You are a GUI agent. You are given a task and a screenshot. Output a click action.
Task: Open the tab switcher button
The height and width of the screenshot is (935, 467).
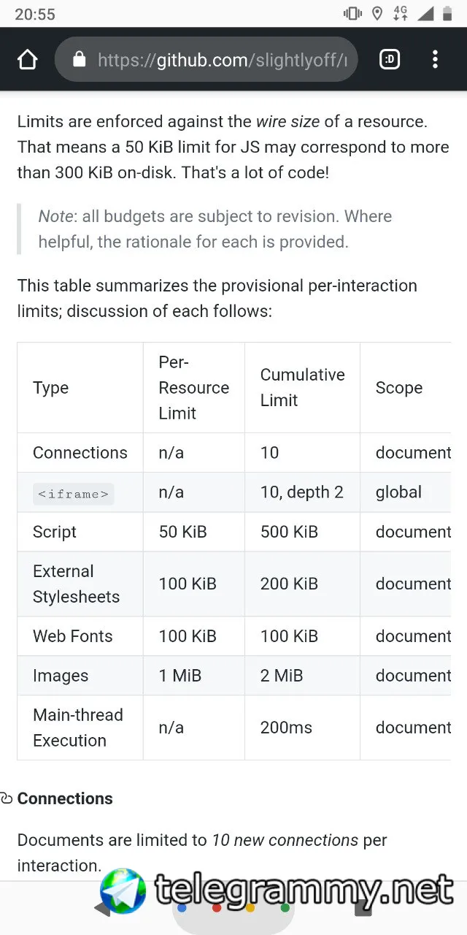390,59
